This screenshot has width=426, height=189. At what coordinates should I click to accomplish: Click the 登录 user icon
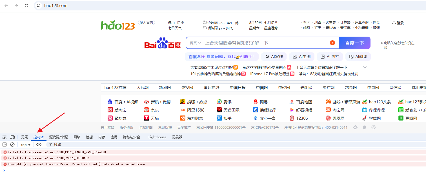coord(394,23)
